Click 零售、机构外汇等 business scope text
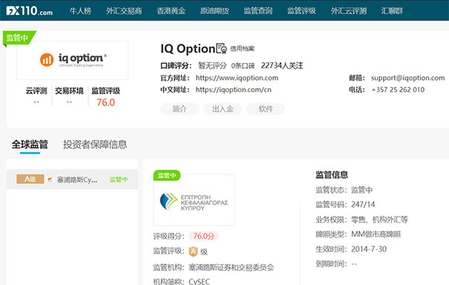 tap(379, 220)
